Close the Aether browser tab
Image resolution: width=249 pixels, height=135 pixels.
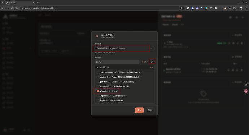pos(33,3)
